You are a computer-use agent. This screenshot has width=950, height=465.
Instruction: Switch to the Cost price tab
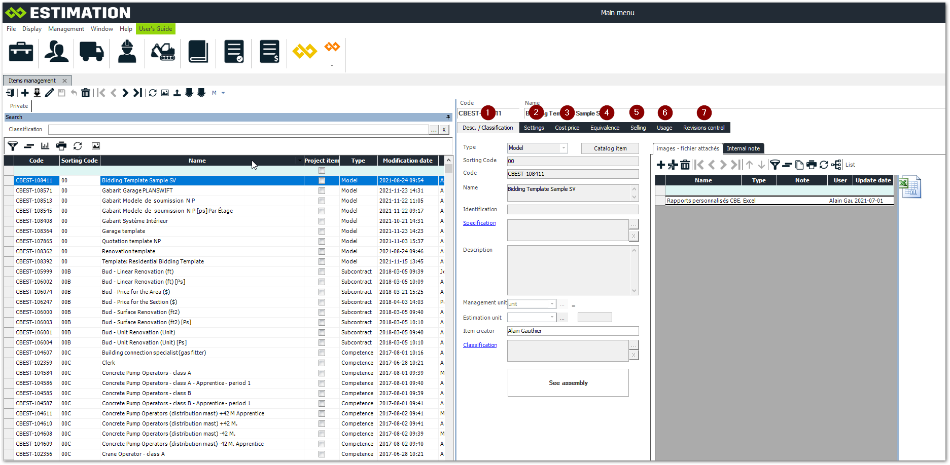567,128
